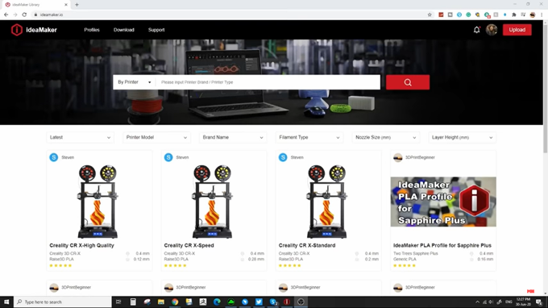This screenshot has height=308, width=548.
Task: Open Creality CR X-Standard profile title
Action: (x=307, y=245)
